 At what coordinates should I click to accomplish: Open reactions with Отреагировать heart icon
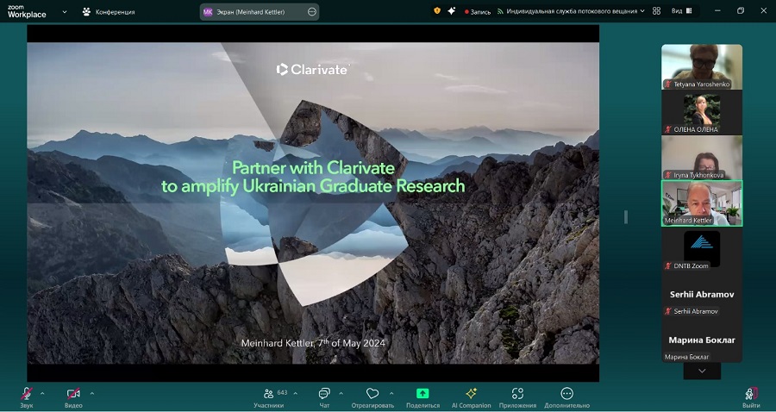coord(372,397)
